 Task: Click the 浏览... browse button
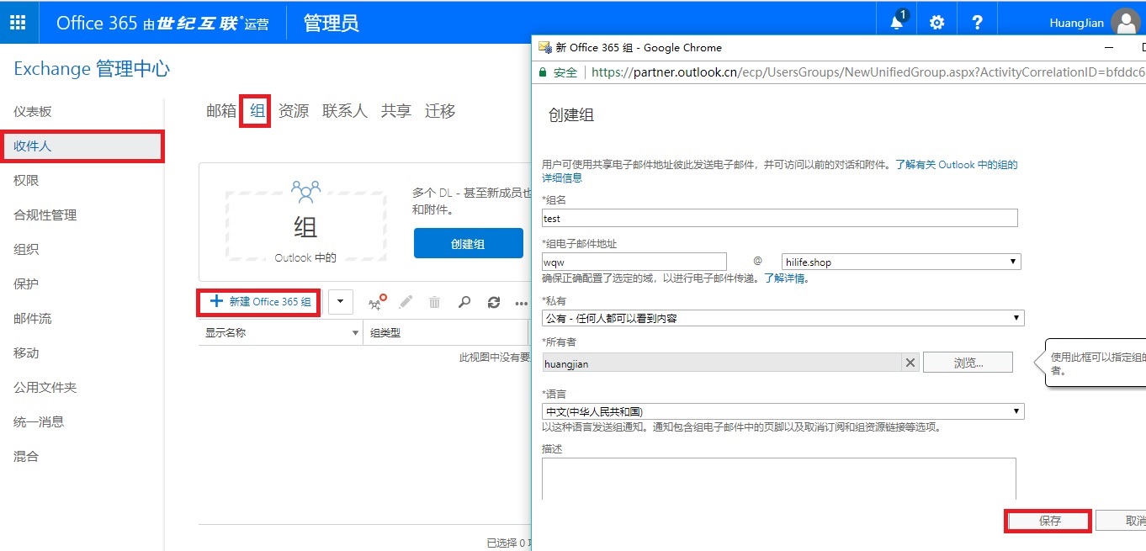pyautogui.click(x=968, y=363)
